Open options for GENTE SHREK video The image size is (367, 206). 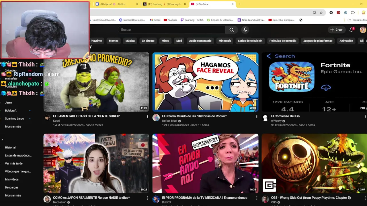coord(148,116)
